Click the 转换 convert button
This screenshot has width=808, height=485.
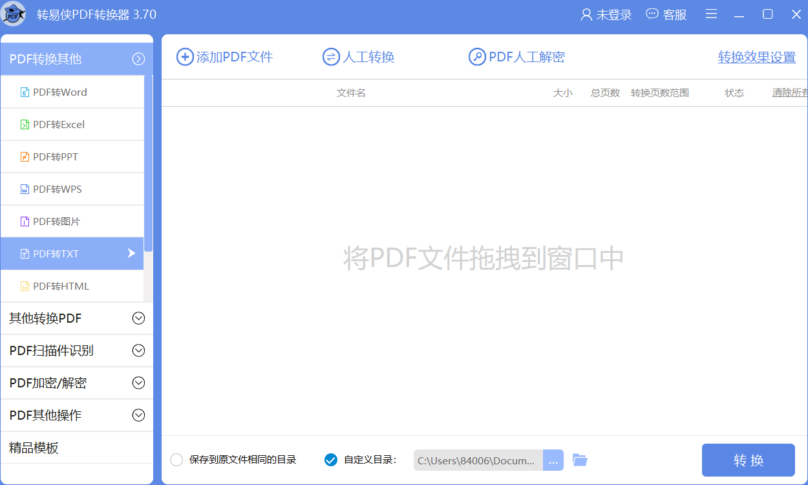(x=749, y=460)
